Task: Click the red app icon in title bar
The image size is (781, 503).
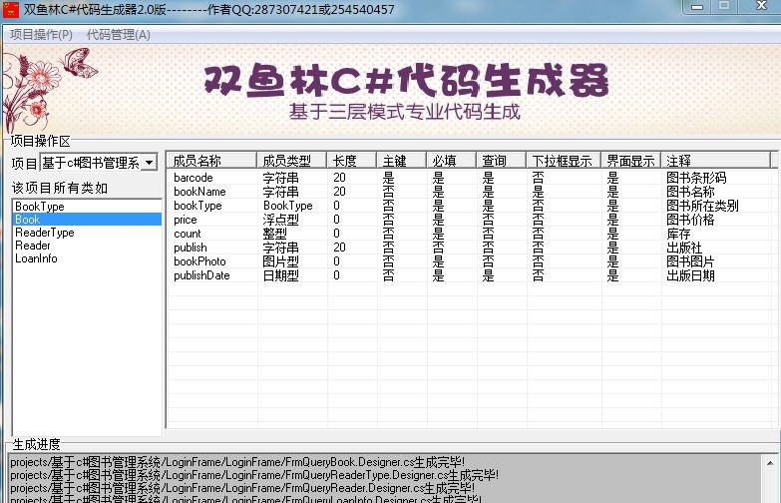Action: 12,10
